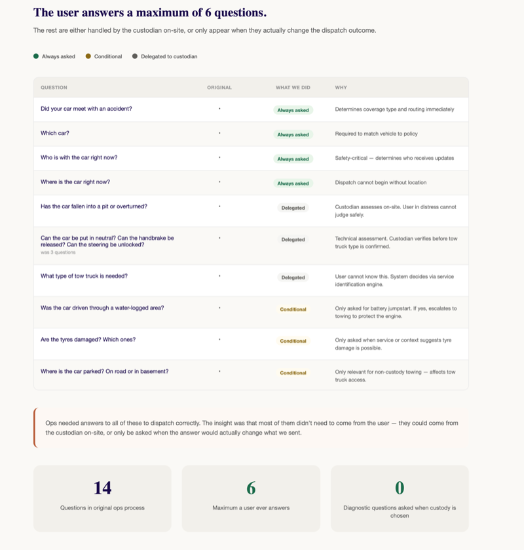This screenshot has height=550, width=524.
Task: Select the Who is with the car question
Action: 79,157
